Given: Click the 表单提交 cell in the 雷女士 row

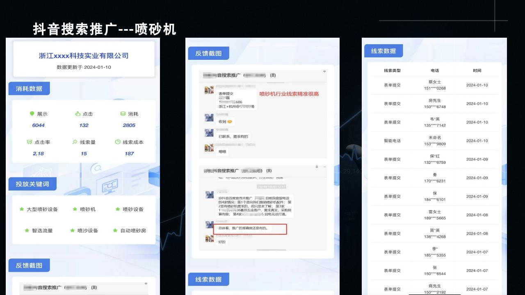Looking at the screenshot, I should 392,215.
